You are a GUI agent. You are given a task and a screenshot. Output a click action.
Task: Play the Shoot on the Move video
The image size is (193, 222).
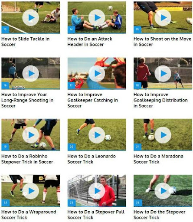(x=163, y=18)
